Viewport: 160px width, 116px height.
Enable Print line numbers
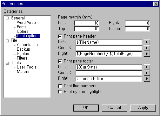(60, 86)
